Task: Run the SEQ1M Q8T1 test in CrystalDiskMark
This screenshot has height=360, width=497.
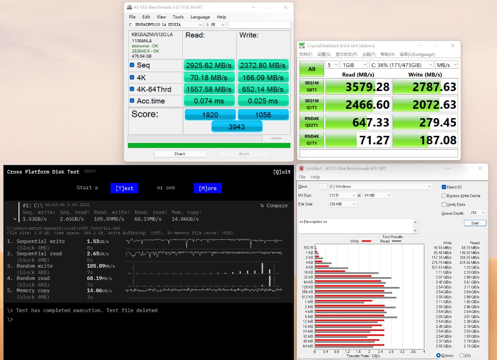Action: coord(311,86)
